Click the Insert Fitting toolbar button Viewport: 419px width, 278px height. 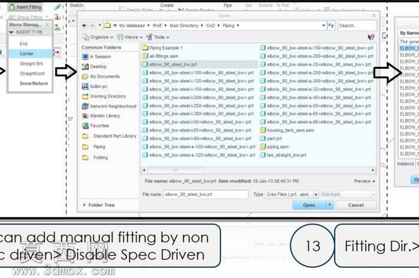26,7
